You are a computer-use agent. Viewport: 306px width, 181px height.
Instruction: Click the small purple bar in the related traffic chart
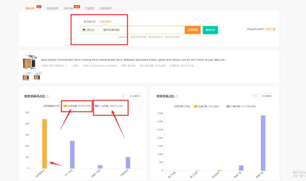click(241, 168)
